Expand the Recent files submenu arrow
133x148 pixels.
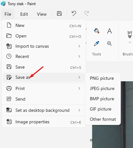click(x=79, y=56)
